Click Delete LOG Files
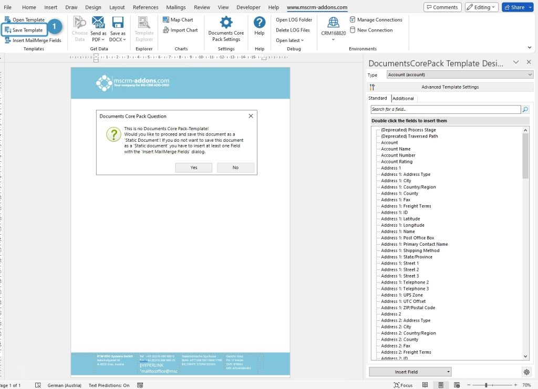 293,30
